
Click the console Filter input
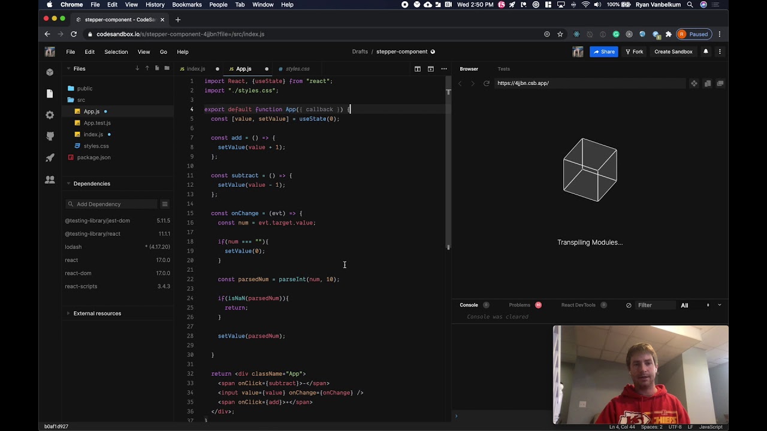point(655,305)
